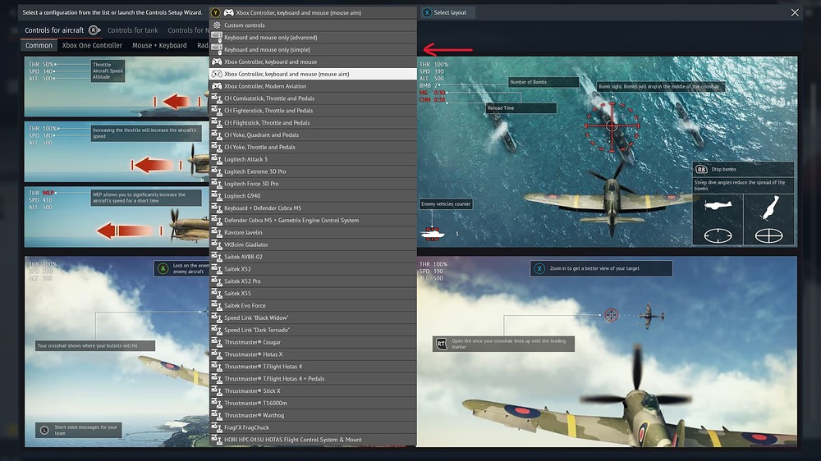Viewport: 821px width, 461px height.
Task: Click joystick icon beside Thrustmaster Warthog
Action: coord(217,415)
